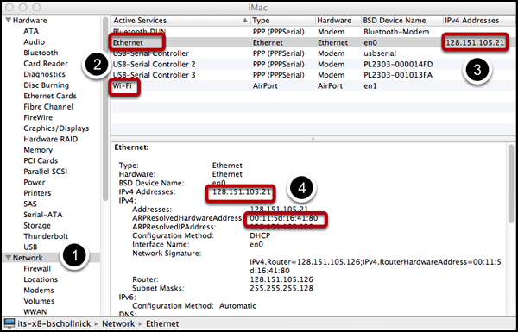Click the split pane divider handle
The height and width of the screenshot is (332, 518).
pyautogui.click(x=313, y=139)
